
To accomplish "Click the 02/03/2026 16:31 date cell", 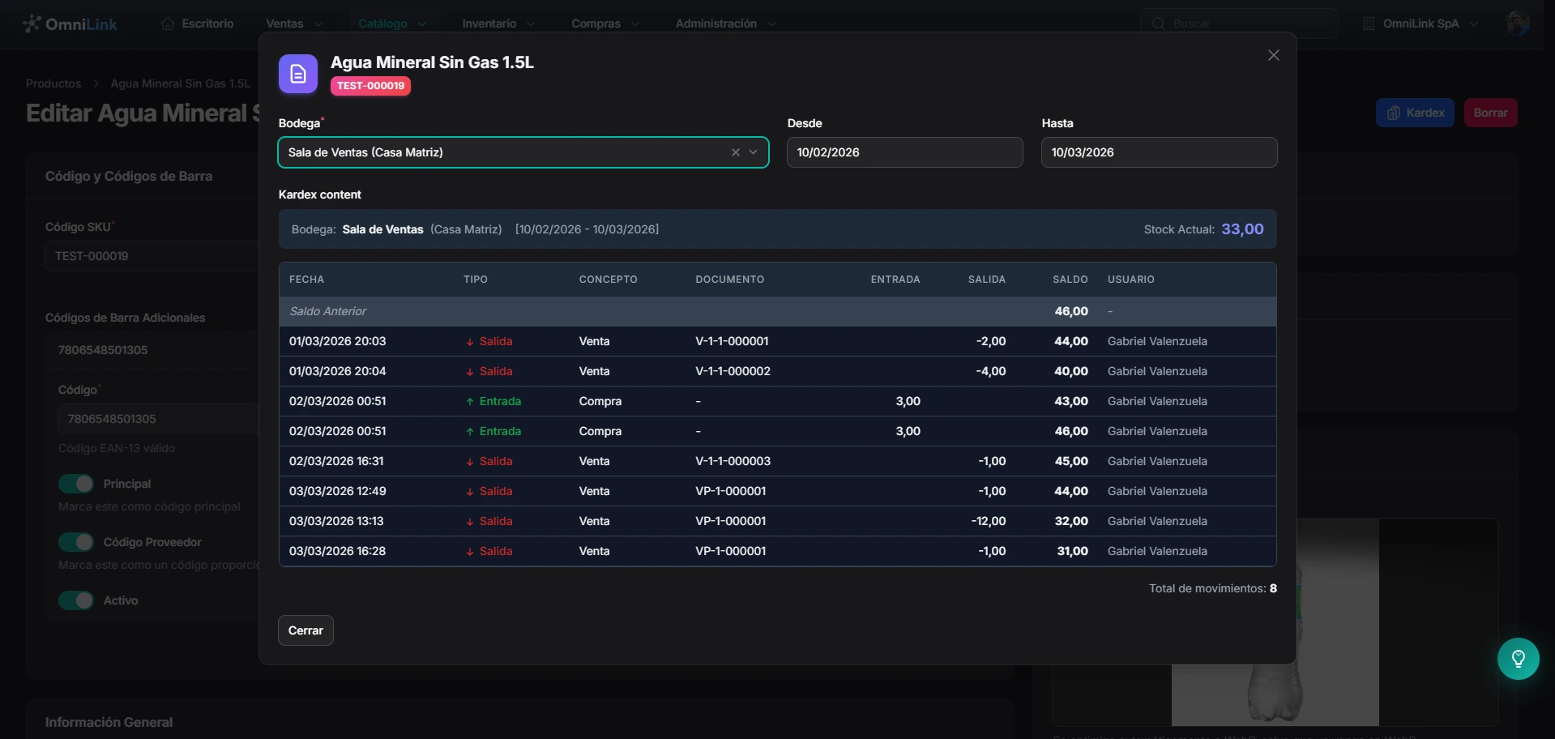I will pos(336,461).
